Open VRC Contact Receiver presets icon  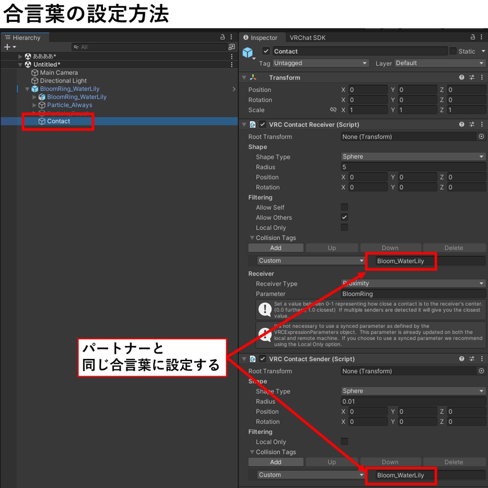click(x=472, y=124)
